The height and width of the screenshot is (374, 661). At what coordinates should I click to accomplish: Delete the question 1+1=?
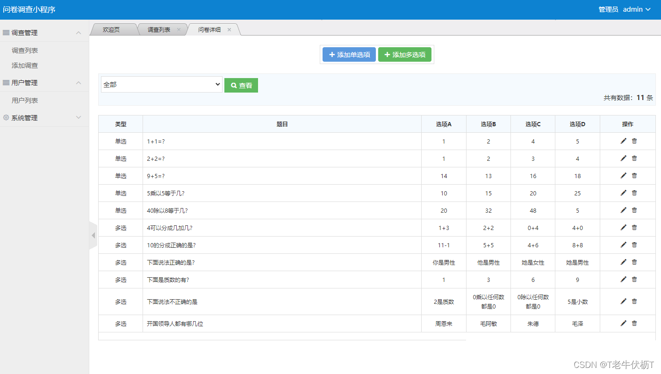point(634,141)
